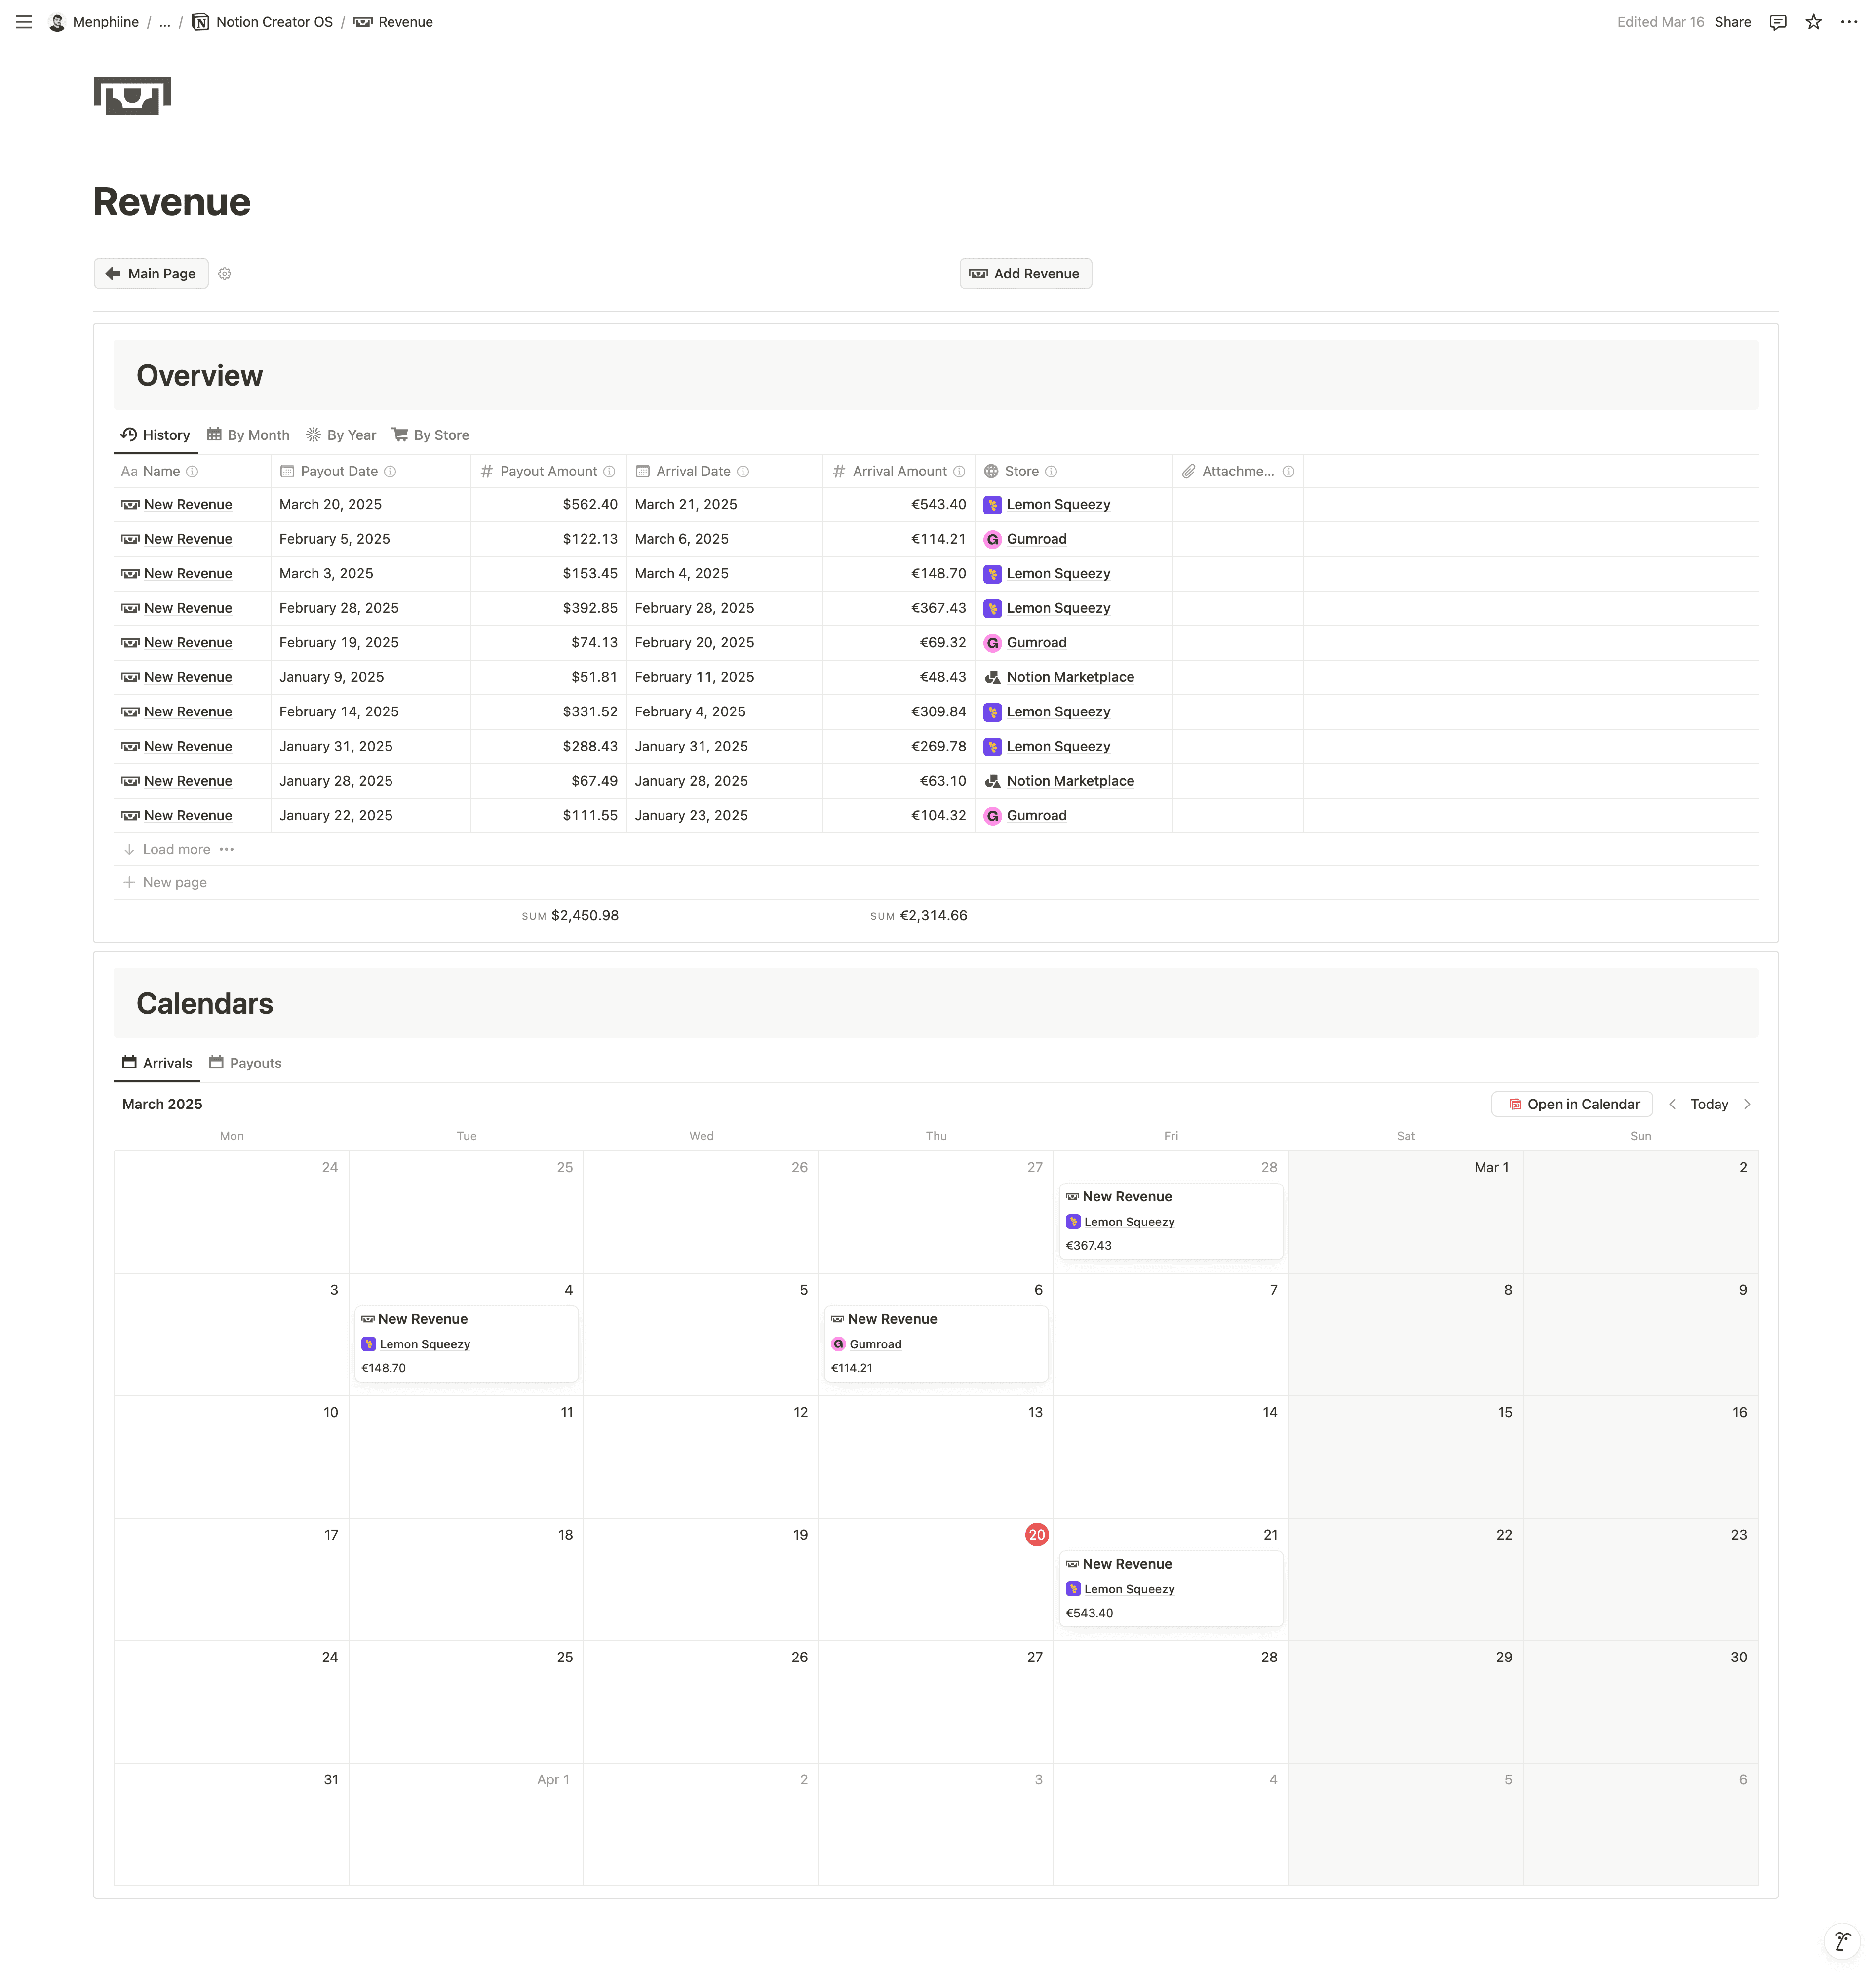Screen dimensions: 1876x1975
Task: Click info icon next to Payout Amount
Action: pyautogui.click(x=609, y=472)
